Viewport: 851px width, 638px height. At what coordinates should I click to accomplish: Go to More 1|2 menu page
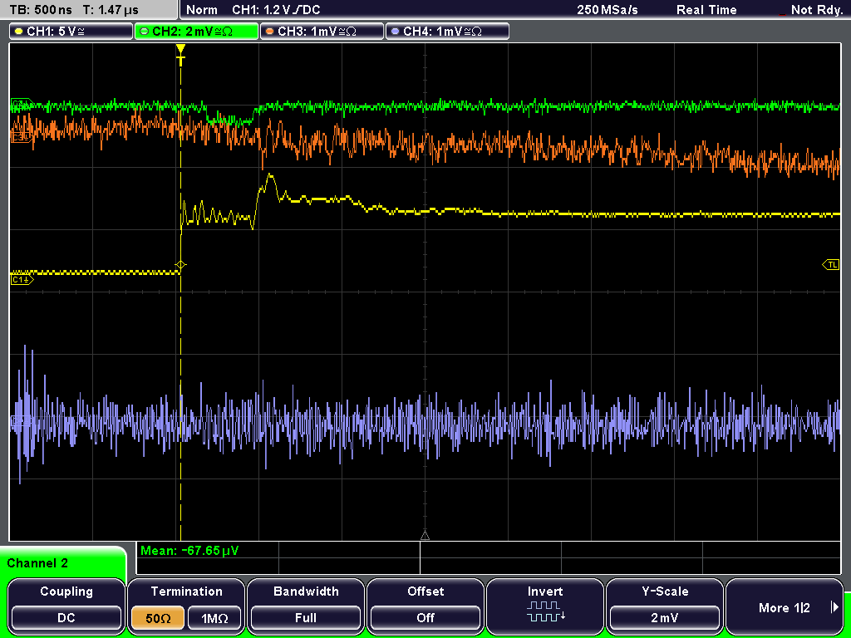pyautogui.click(x=785, y=606)
